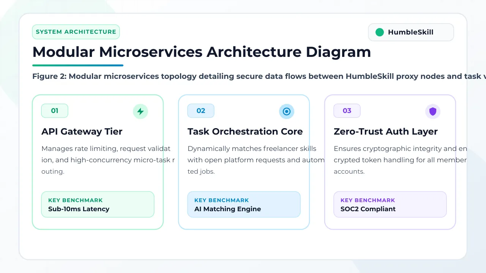Click the Sub-10ms Latency benchmark box

click(98, 204)
